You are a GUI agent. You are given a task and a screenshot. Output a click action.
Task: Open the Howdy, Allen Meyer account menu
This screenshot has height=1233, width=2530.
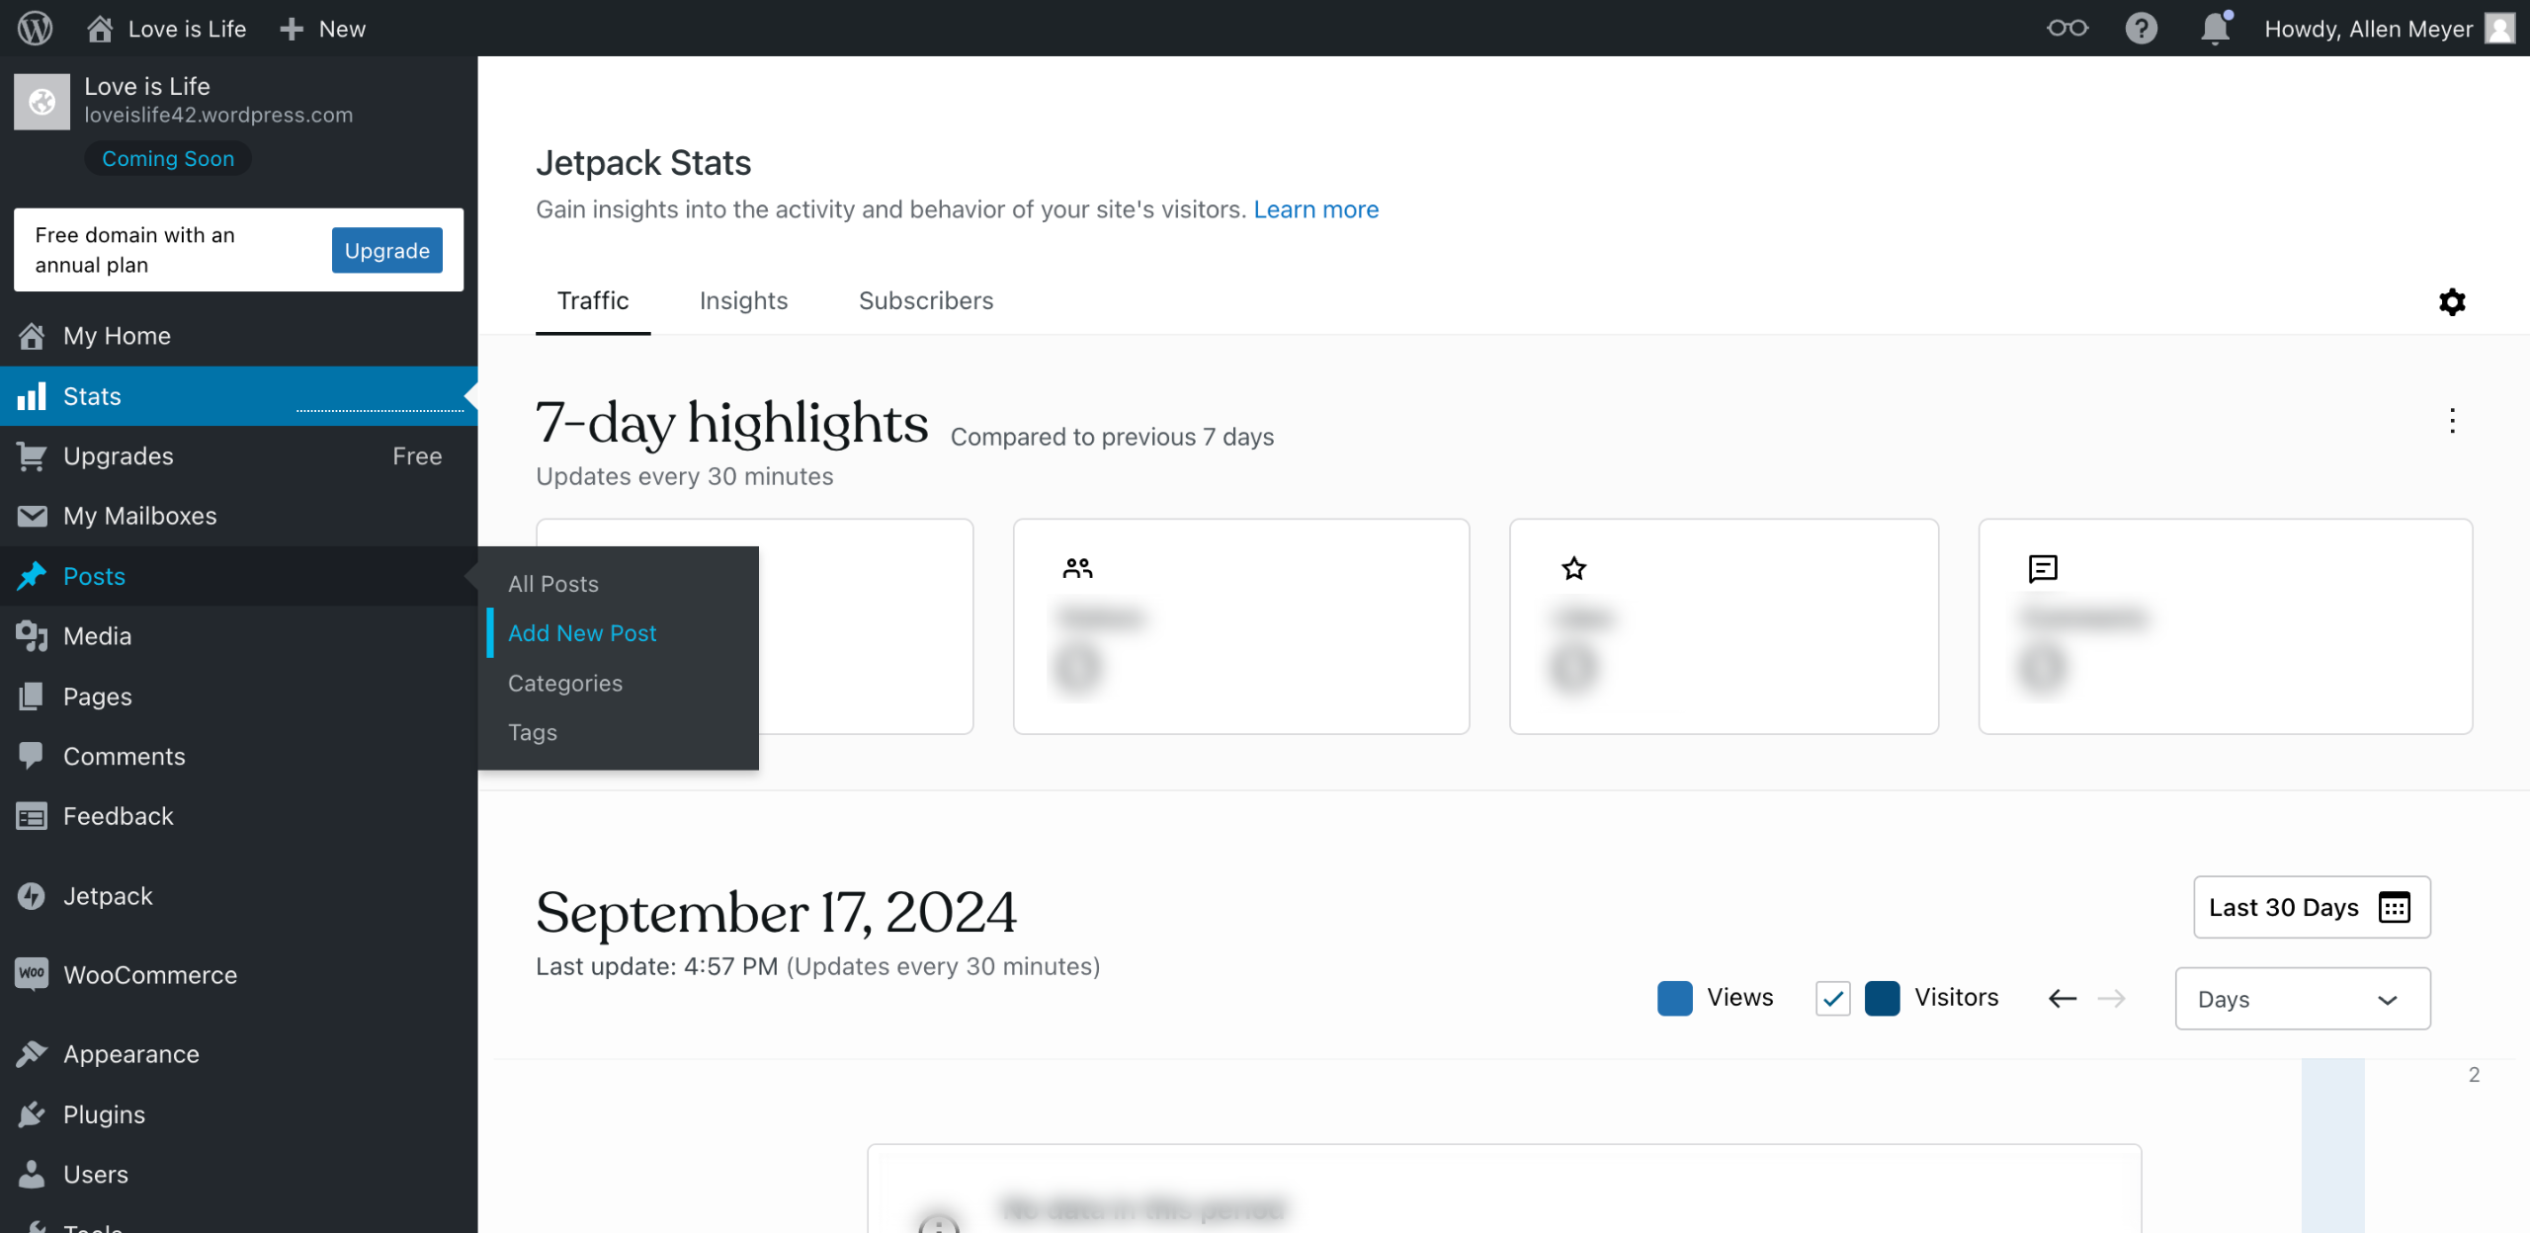(2389, 29)
